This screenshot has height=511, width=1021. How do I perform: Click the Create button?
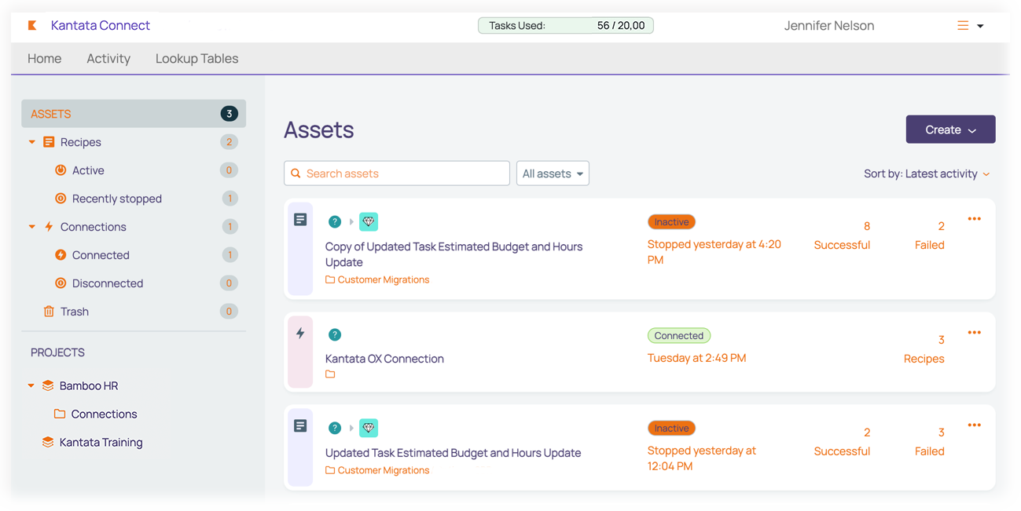point(950,130)
